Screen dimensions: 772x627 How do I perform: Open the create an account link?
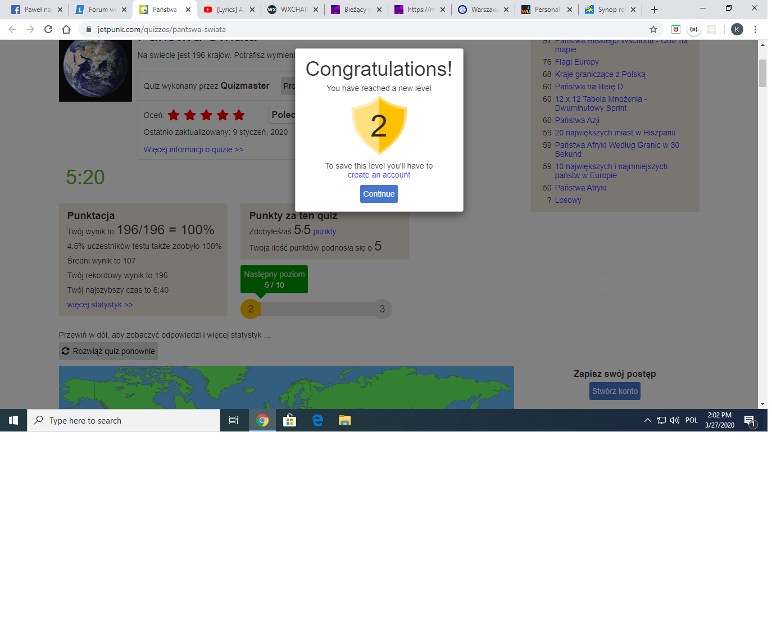[379, 175]
